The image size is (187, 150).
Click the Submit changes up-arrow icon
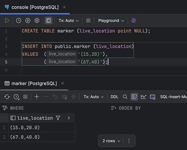[74, 97]
